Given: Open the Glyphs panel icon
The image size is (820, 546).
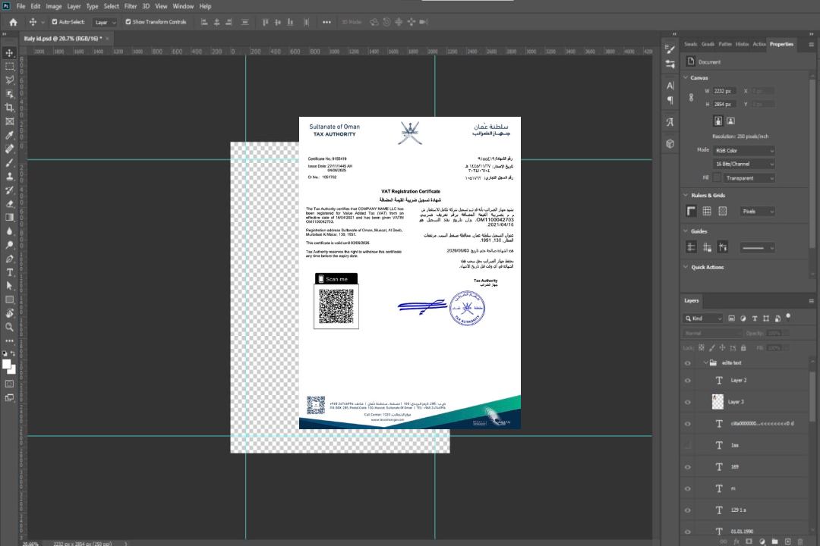Looking at the screenshot, I should (x=670, y=122).
